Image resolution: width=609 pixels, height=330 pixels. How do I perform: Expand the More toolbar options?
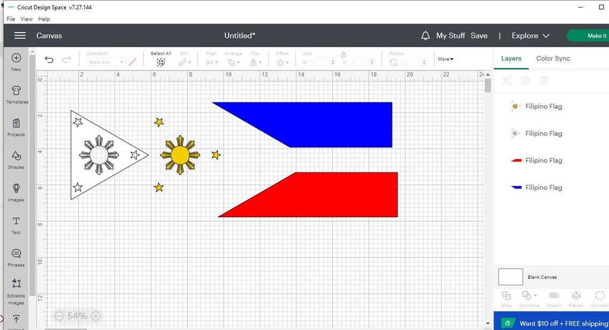(445, 59)
